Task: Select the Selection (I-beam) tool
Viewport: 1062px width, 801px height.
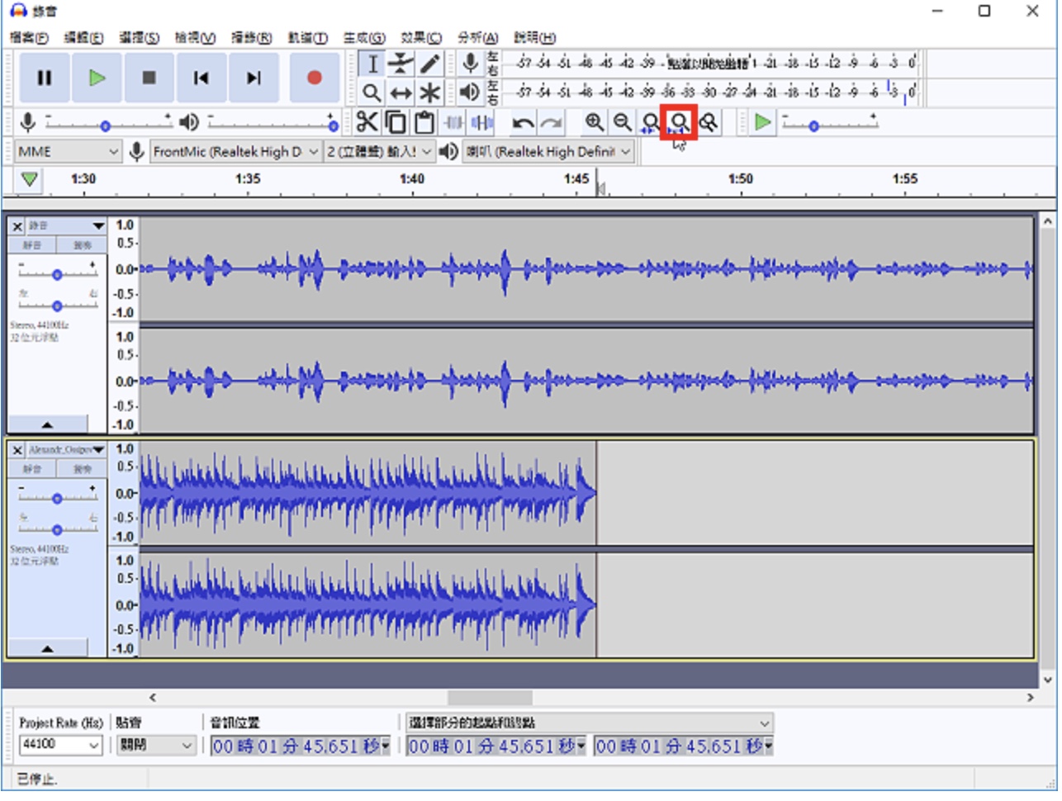Action: click(372, 64)
